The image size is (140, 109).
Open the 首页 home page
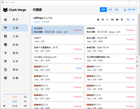(x=15, y=20)
